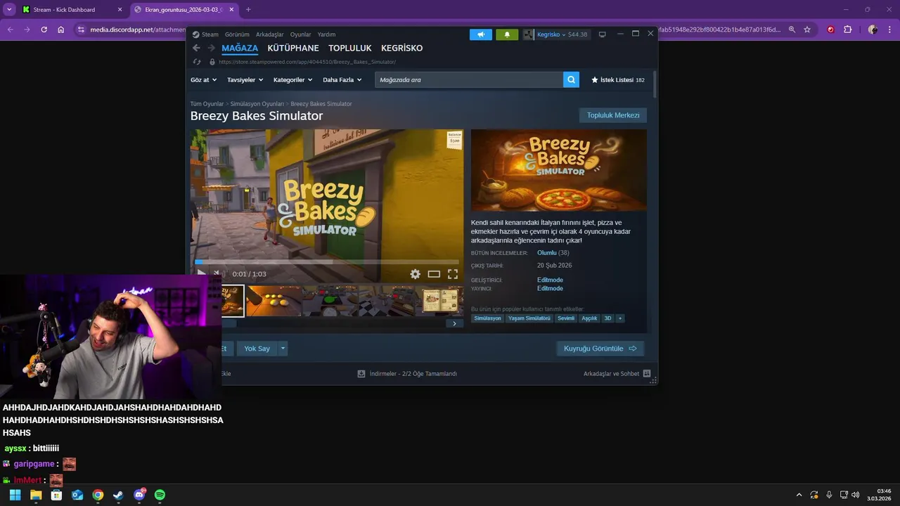
Task: Open Steam from the taskbar
Action: (x=118, y=495)
